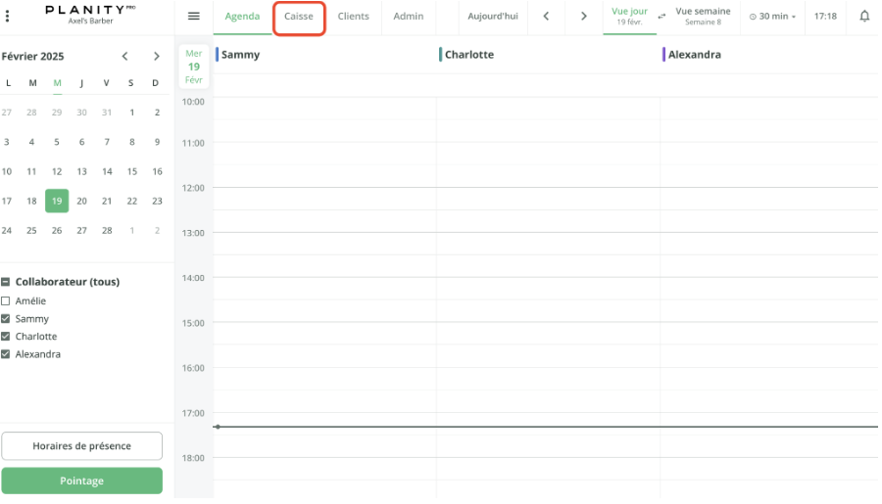Show previous month in mini calendar
Image resolution: width=882 pixels, height=504 pixels.
[124, 56]
